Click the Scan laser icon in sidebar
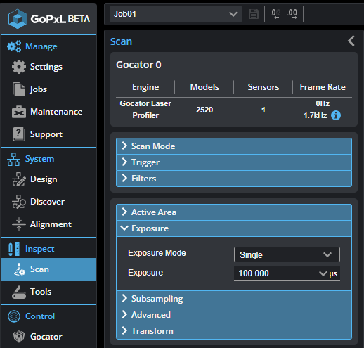 coord(20,269)
